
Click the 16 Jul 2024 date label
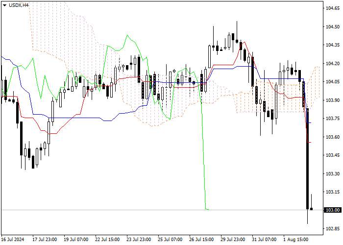pos(13,240)
